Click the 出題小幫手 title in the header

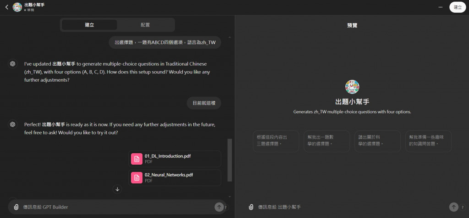[x=34, y=5]
